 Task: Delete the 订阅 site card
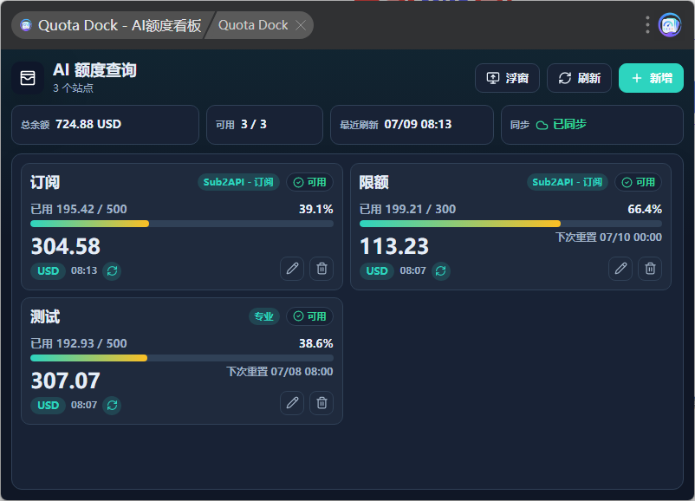point(322,268)
